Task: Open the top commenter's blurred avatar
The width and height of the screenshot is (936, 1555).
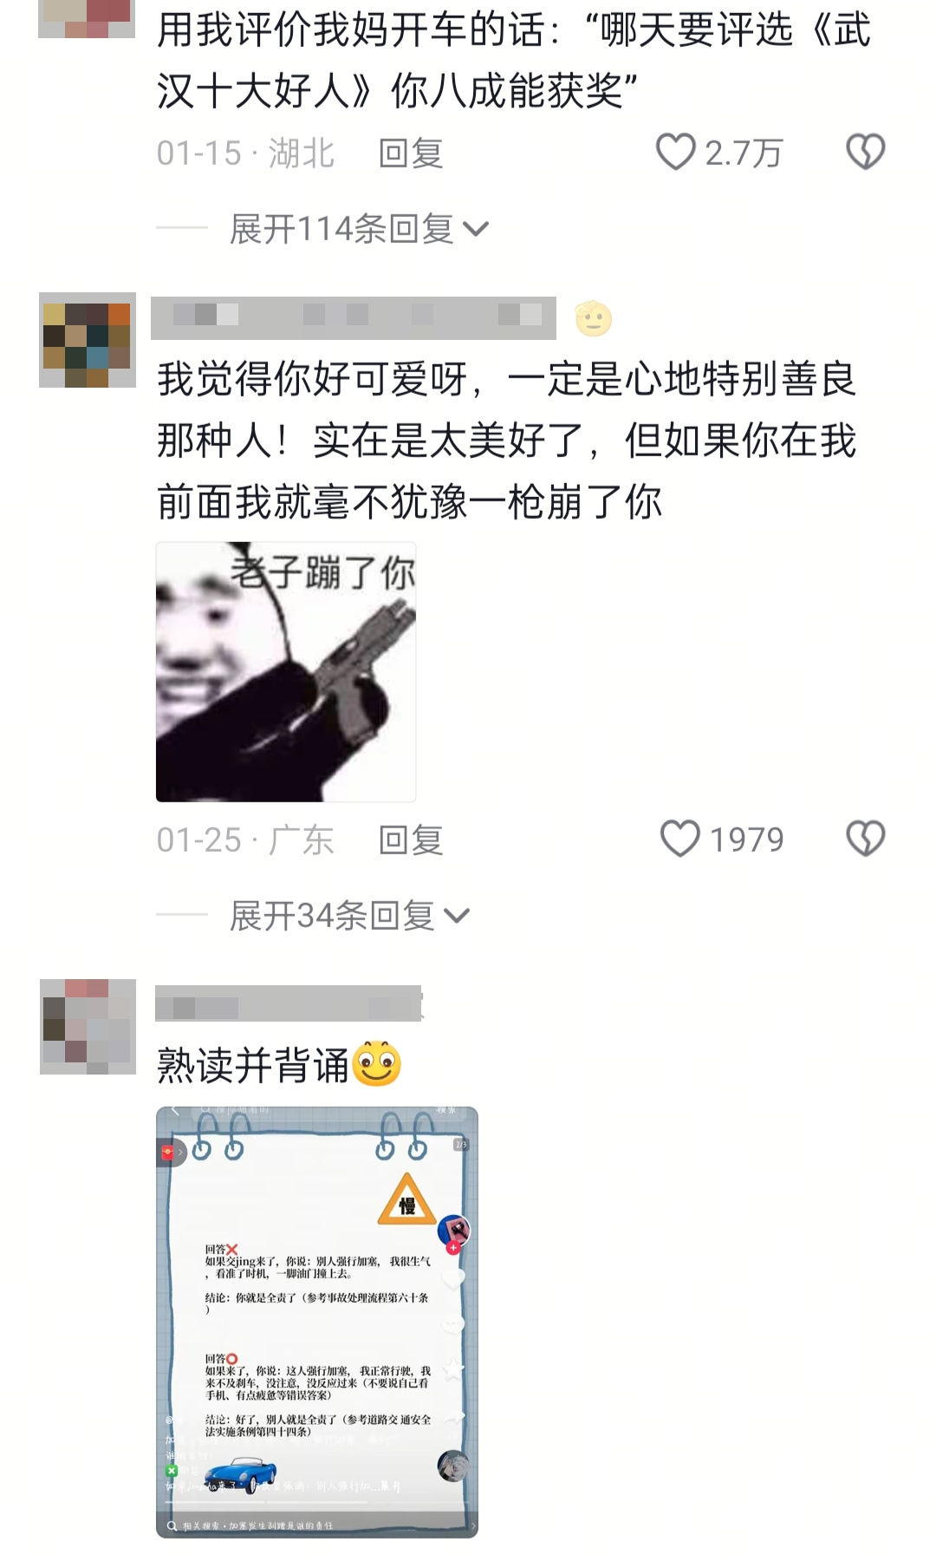Action: pyautogui.click(x=87, y=18)
